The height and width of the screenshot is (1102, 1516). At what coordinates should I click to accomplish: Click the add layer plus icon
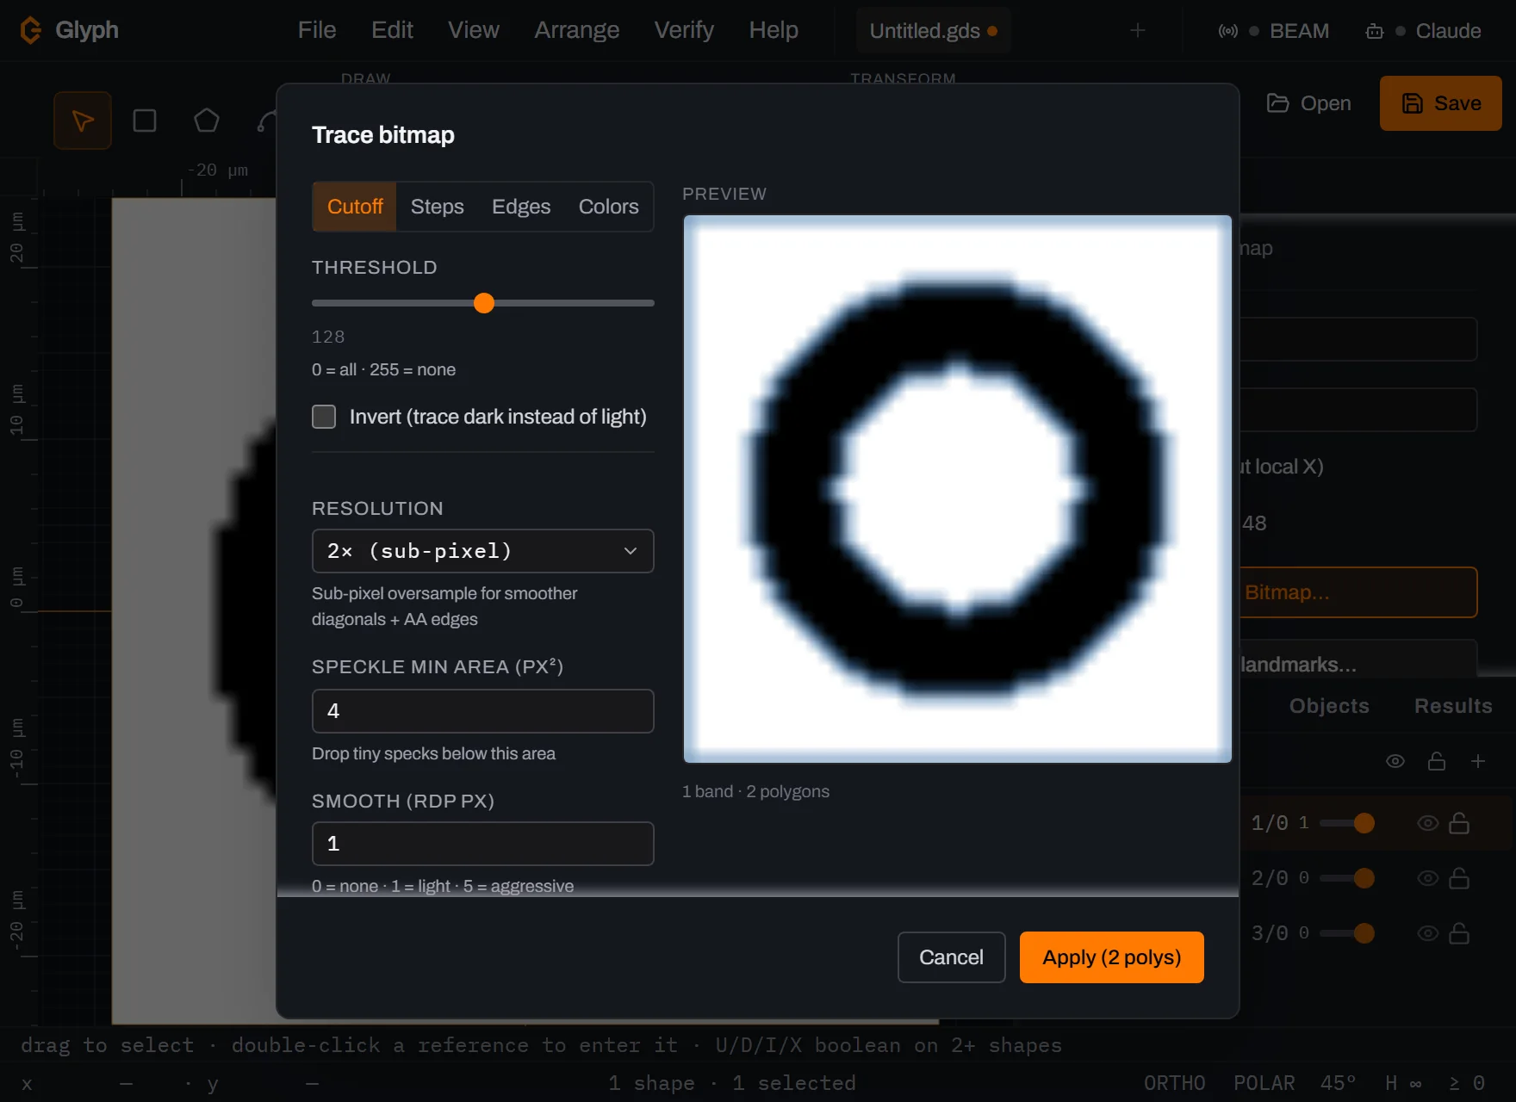(x=1478, y=761)
